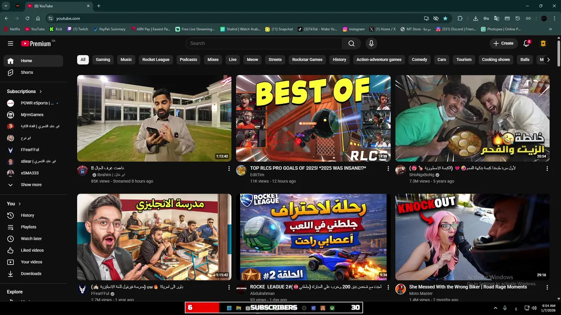The height and width of the screenshot is (315, 561).
Task: Open the Photopea bookmark
Action: (501, 29)
